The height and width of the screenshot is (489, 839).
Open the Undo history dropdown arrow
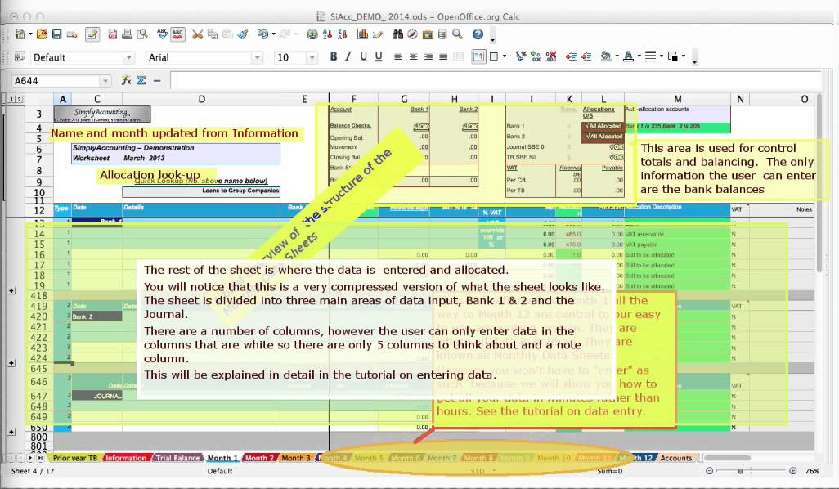[273, 35]
